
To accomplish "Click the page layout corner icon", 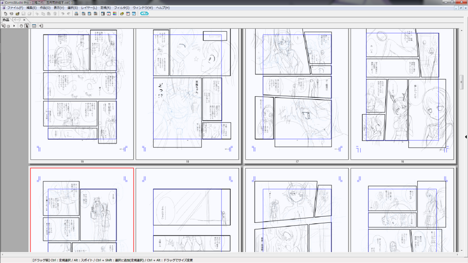I will pyautogui.click(x=3, y=26).
